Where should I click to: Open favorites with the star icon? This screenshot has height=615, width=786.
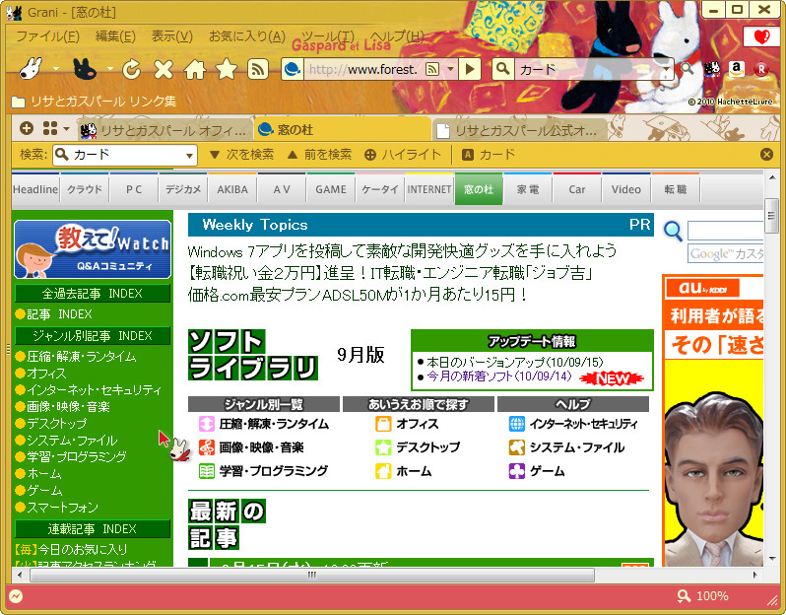(x=227, y=69)
